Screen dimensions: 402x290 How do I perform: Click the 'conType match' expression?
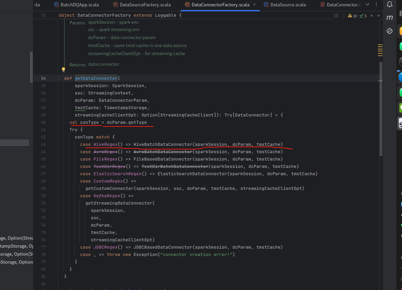[92, 137]
